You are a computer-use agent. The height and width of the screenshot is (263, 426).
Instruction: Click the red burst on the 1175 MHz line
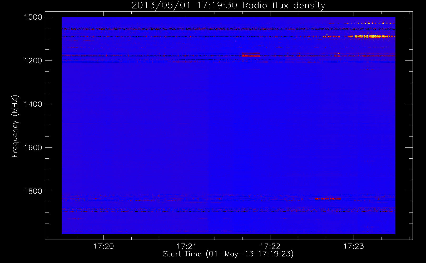[251, 55]
